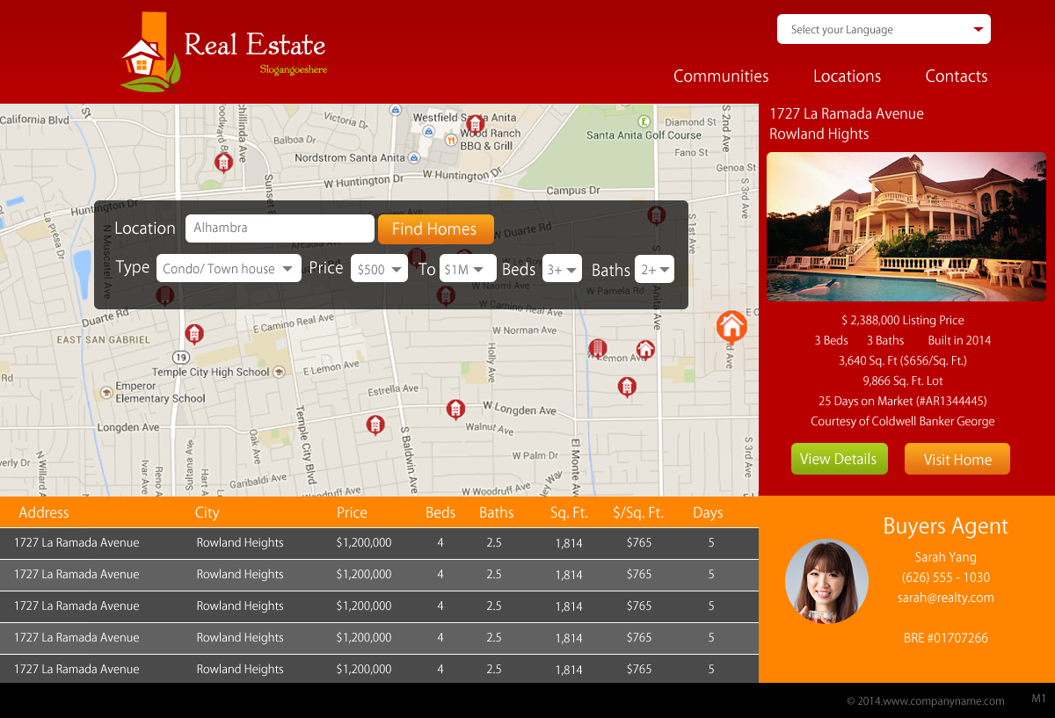Open the Beds 3+ dropdown
The image size is (1055, 718).
point(562,269)
